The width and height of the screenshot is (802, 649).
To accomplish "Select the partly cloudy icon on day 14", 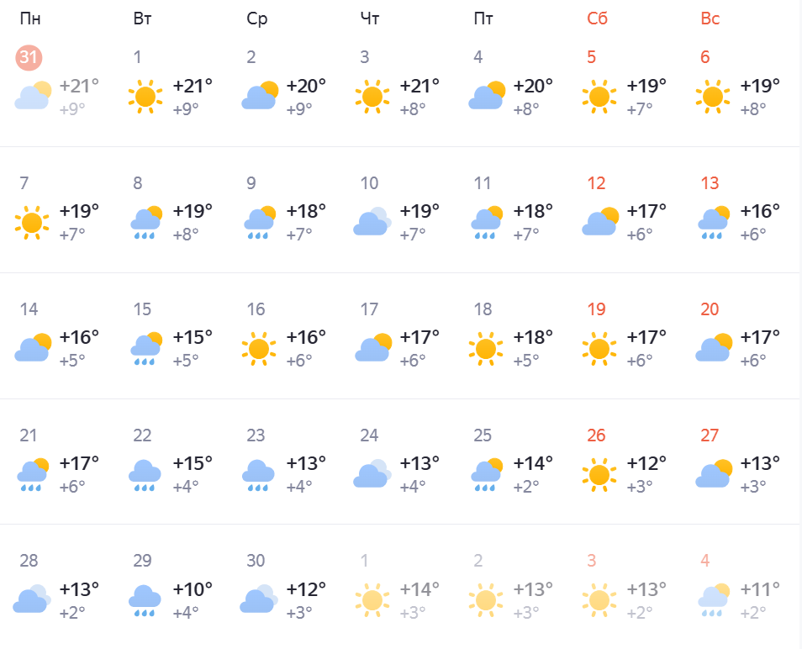I will (x=34, y=348).
